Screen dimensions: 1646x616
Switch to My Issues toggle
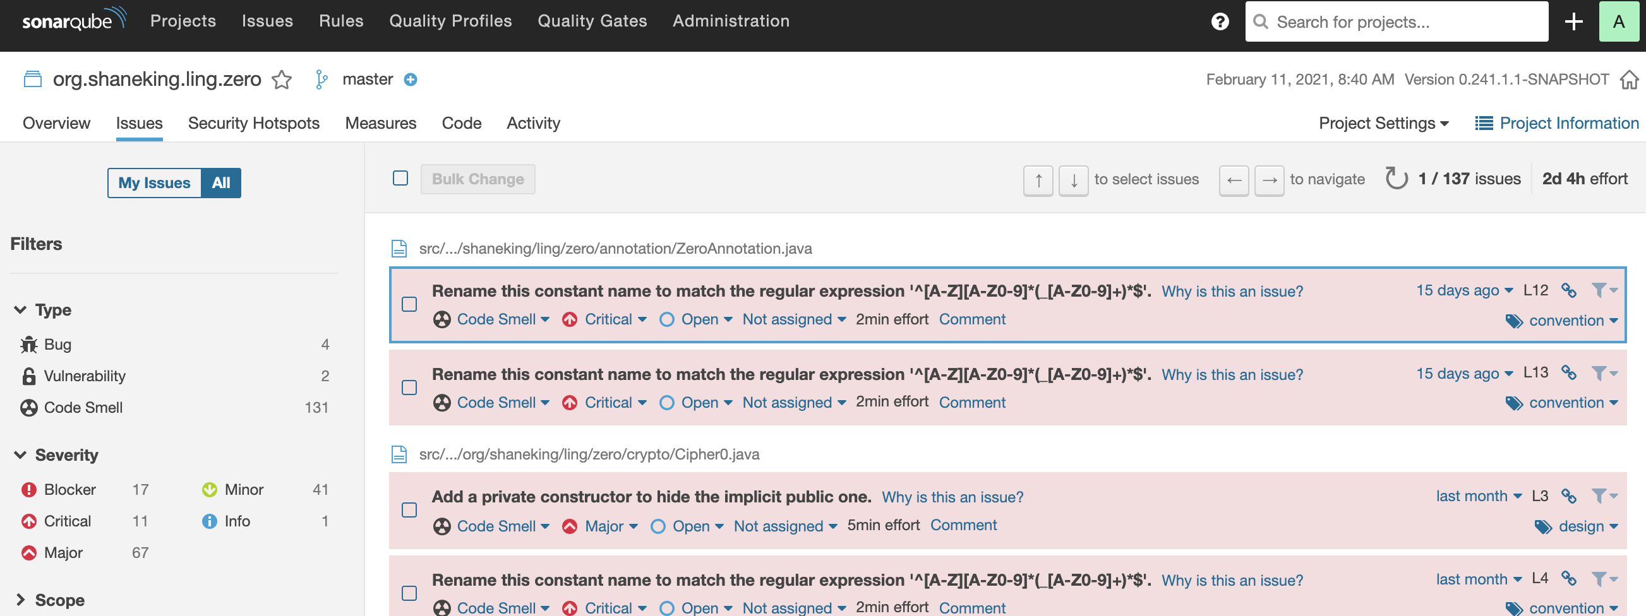pos(155,183)
